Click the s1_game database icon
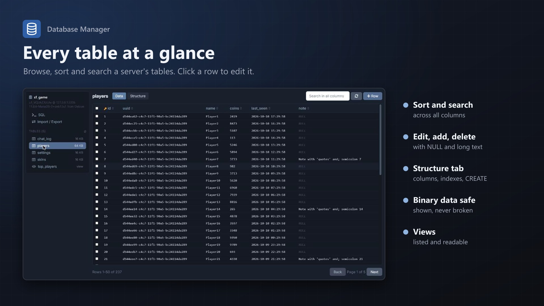Image resolution: width=544 pixels, height=306 pixels. [x=30, y=97]
